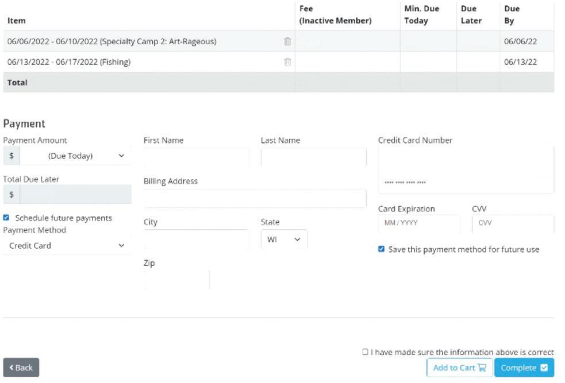
Task: Toggle Schedule future payments checkbox
Action: pos(6,218)
